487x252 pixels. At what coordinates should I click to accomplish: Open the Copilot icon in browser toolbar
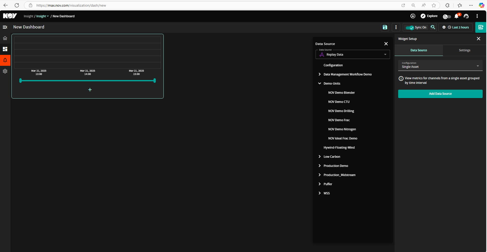(481, 5)
